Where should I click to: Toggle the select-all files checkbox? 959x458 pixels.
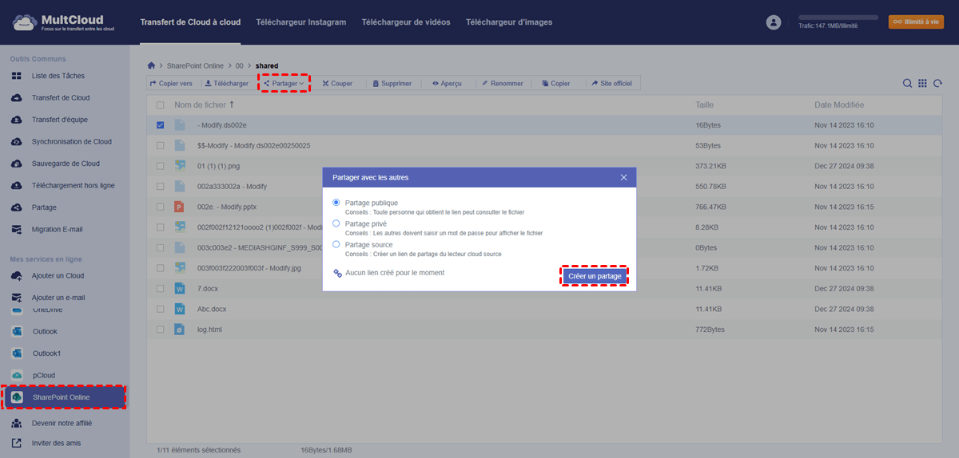161,105
